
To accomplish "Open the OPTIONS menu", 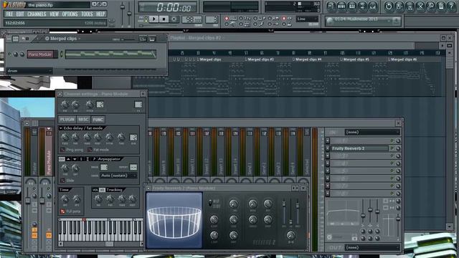I will [x=70, y=14].
